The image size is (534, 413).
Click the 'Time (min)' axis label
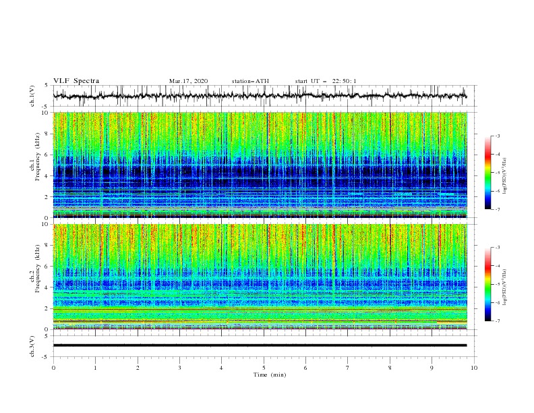(x=270, y=375)
